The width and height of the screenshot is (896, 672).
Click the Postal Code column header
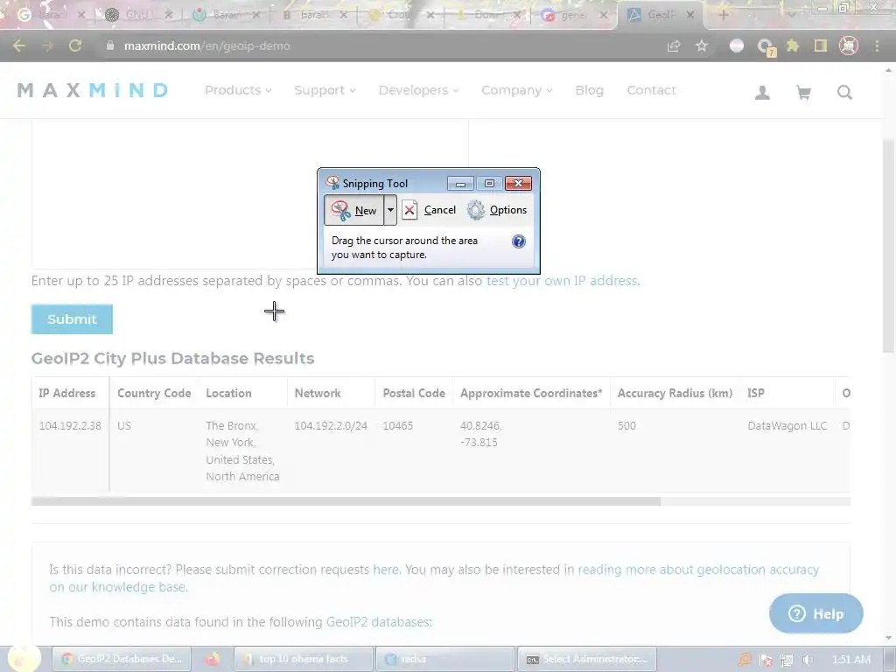click(414, 393)
